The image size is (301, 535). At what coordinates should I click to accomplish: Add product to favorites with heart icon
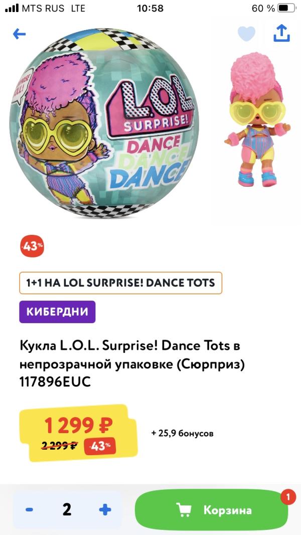(x=246, y=34)
